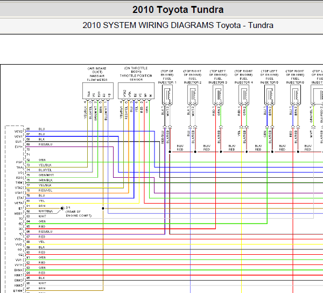Click the "2010 Toyota Tundra" title heading
Image resolution: width=323 pixels, height=293 pixels.
tap(178, 10)
